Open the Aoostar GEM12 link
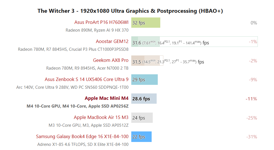Screen dimensions: 274x150 click(112, 42)
